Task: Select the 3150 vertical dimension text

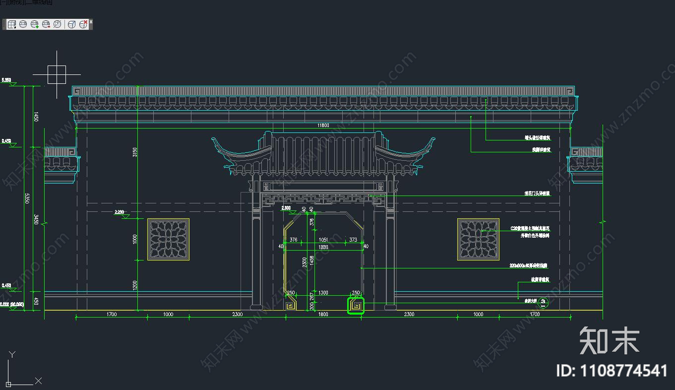Action: 134,152
